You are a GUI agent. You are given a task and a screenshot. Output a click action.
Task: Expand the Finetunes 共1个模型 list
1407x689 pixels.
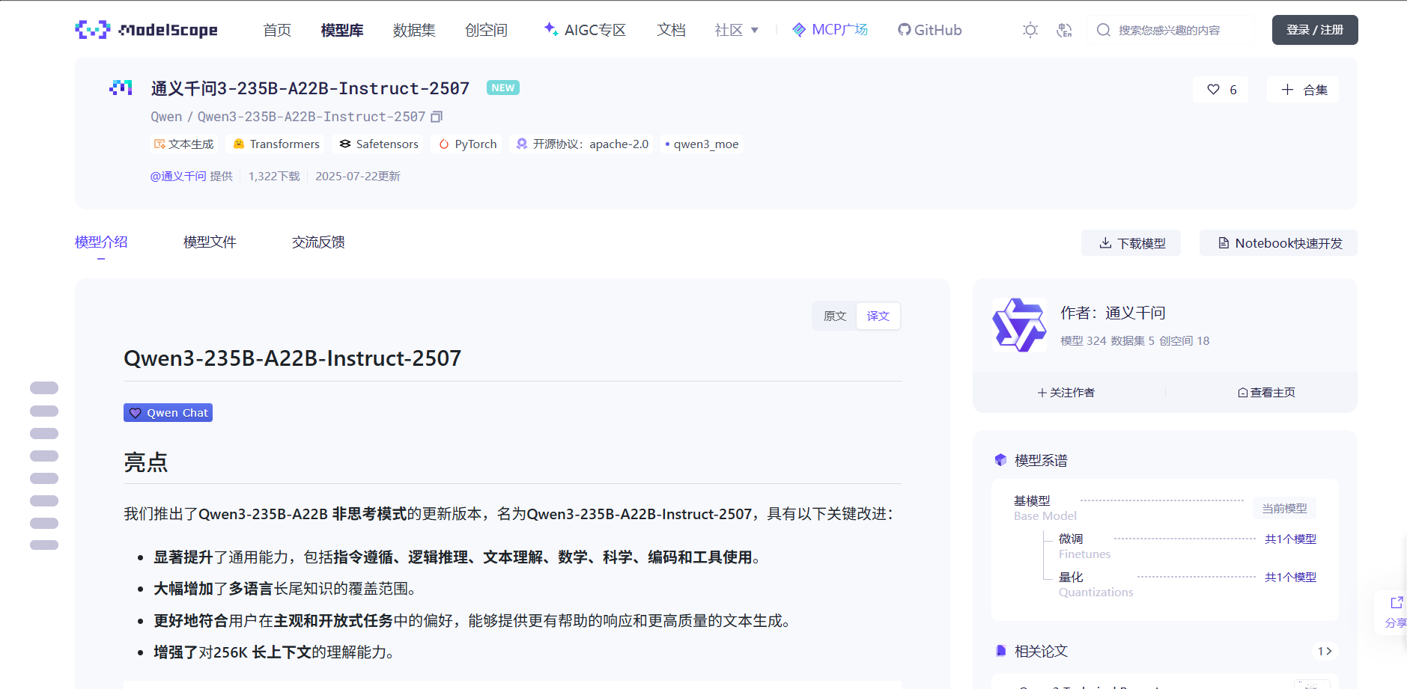click(1291, 539)
